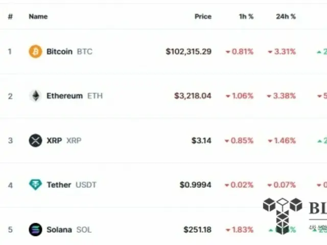Click Ethereum's red 24h down arrow
The height and width of the screenshot is (245, 327).
coord(269,96)
